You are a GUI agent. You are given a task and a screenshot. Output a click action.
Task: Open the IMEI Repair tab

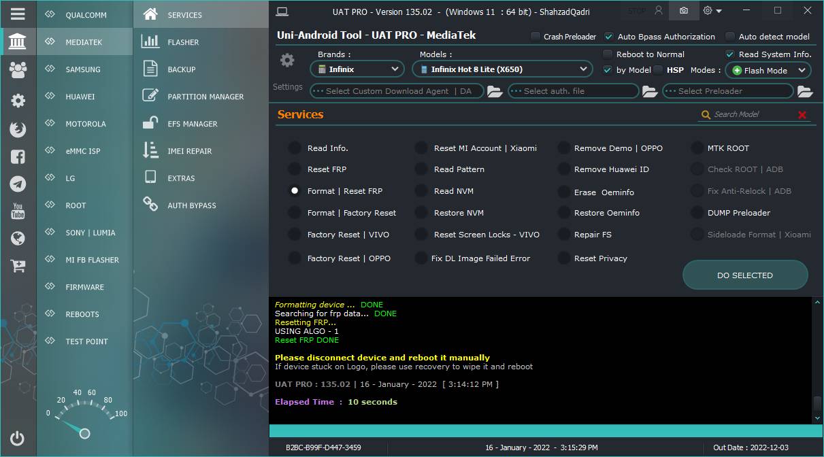click(201, 151)
